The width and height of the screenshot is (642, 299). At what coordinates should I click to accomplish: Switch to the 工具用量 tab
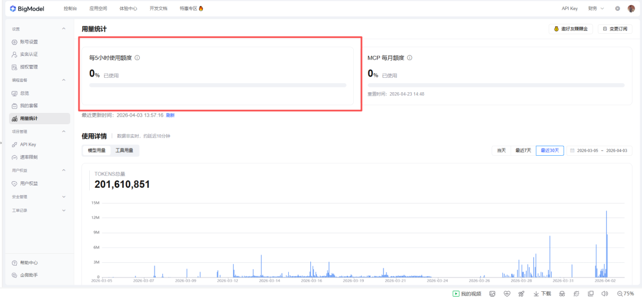coord(124,150)
